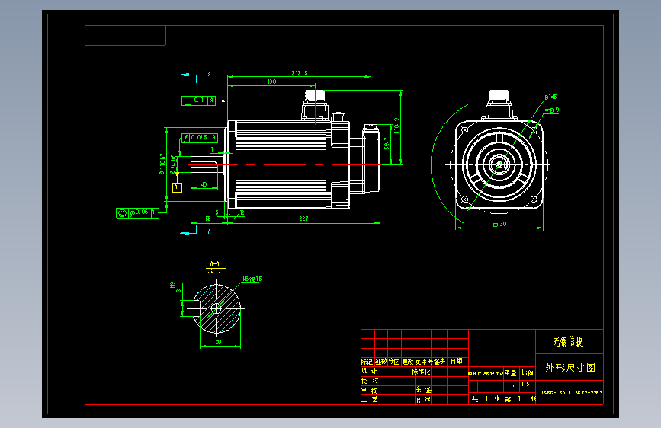This screenshot has width=661, height=428.
Task: Select the 分区 header cell
Action: [393, 362]
